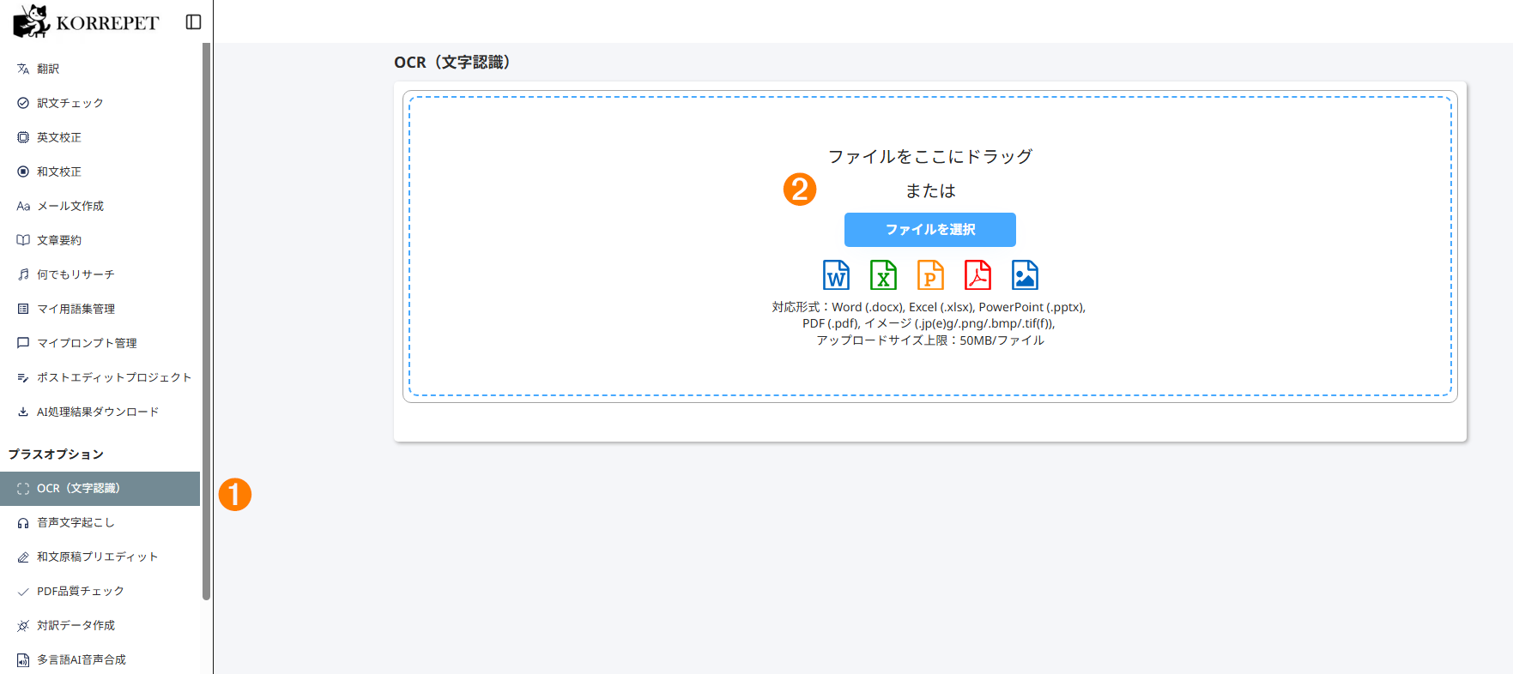Click the OCR（文字認識） page heading

tap(452, 63)
